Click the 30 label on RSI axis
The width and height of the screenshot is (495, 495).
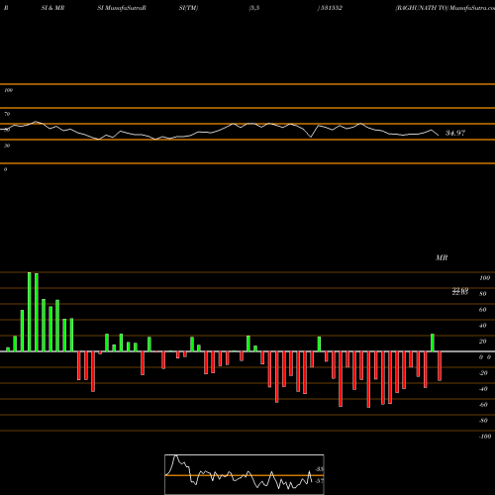7,146
